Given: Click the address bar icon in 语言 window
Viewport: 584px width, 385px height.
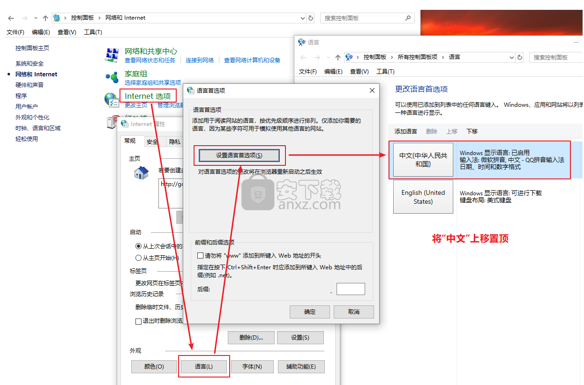Looking at the screenshot, I should (x=349, y=57).
